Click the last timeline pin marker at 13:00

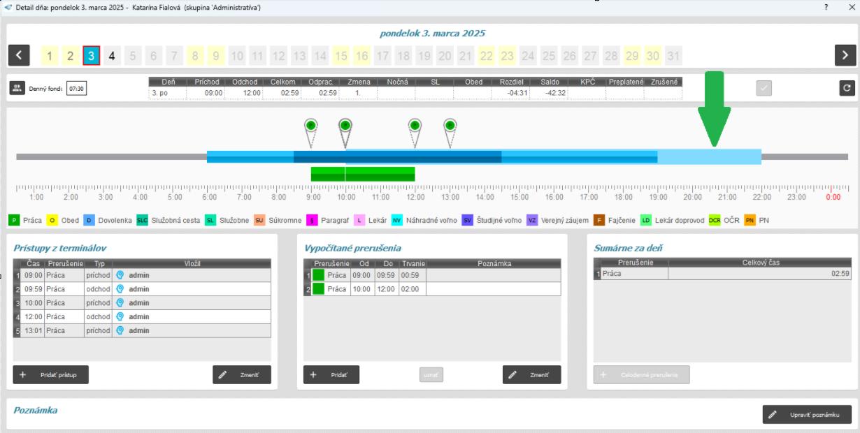click(x=450, y=126)
